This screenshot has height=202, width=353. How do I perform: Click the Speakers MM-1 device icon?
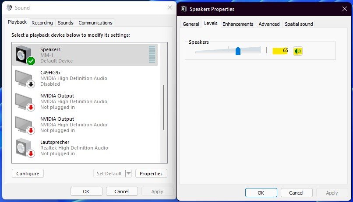[24, 55]
